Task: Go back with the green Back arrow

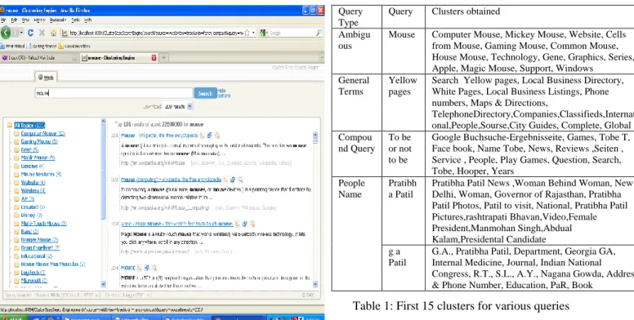Action: pos(5,33)
